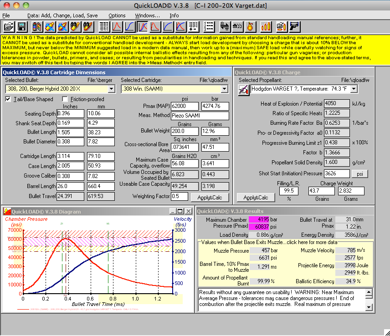This screenshot has height=336, width=390.
Task: Maximize the Diagram window
Action: (180, 211)
